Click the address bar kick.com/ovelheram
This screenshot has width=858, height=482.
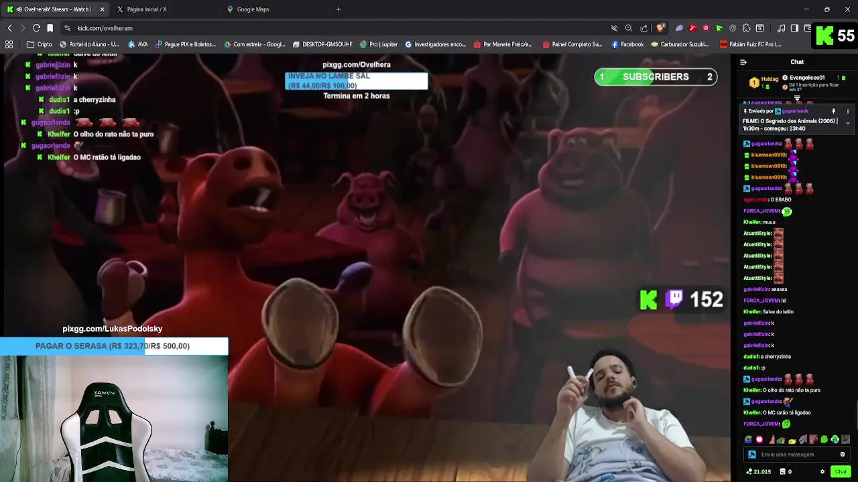pyautogui.click(x=105, y=28)
